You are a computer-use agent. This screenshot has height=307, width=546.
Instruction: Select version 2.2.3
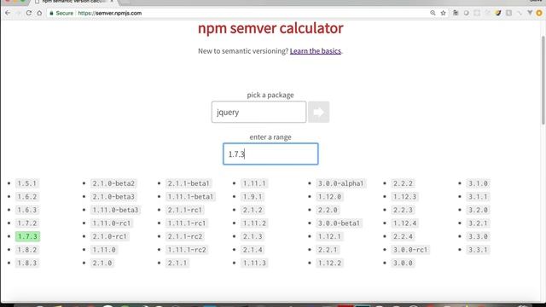click(x=403, y=210)
